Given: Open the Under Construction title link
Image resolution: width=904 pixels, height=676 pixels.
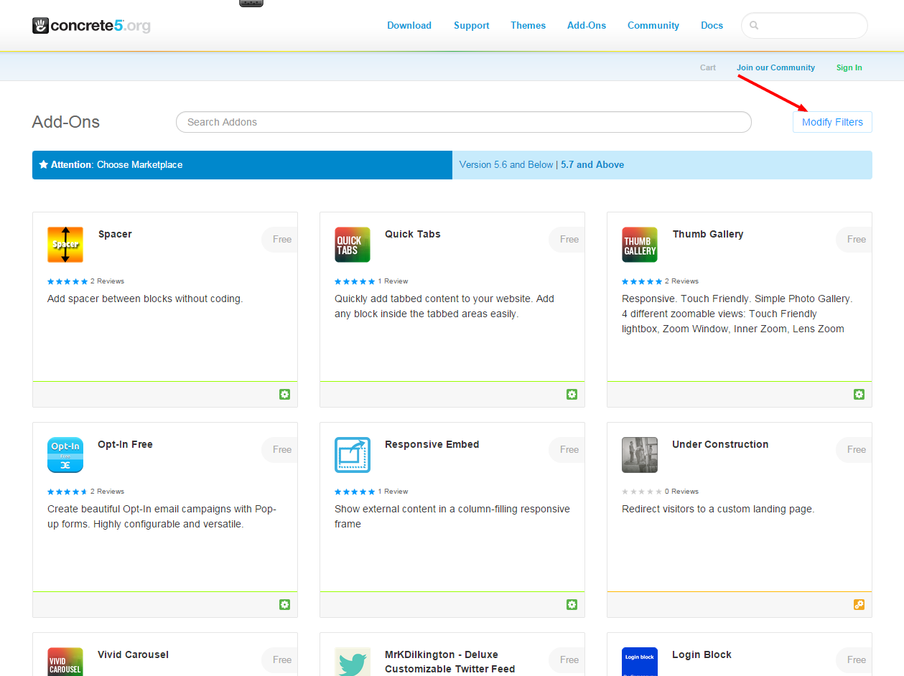Looking at the screenshot, I should [x=720, y=444].
